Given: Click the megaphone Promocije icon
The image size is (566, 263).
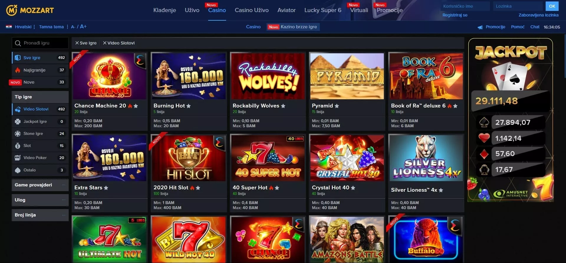Looking at the screenshot, I should pyautogui.click(x=480, y=27).
